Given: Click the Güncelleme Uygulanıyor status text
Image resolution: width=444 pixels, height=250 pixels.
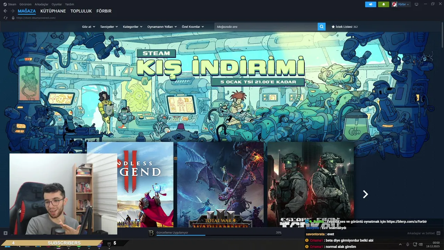Looking at the screenshot, I should [172, 233].
